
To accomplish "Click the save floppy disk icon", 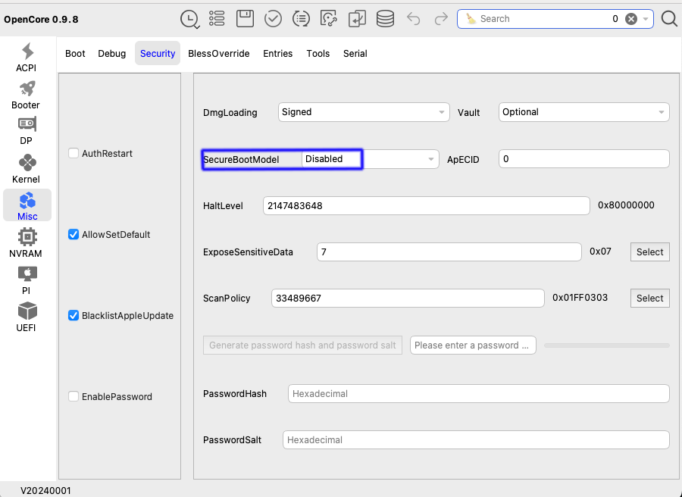I will point(245,19).
